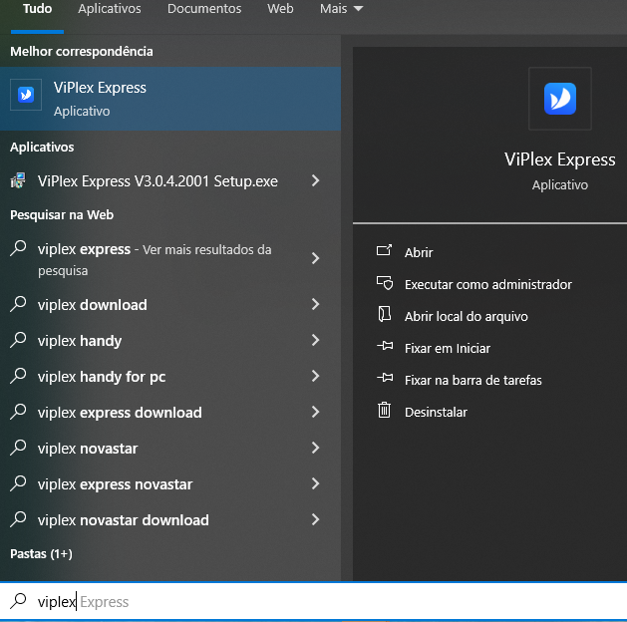
Task: Select Fixar em Iniciar option
Action: pos(447,348)
